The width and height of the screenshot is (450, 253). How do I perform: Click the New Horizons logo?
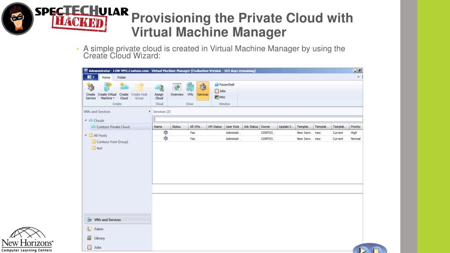tap(27, 239)
